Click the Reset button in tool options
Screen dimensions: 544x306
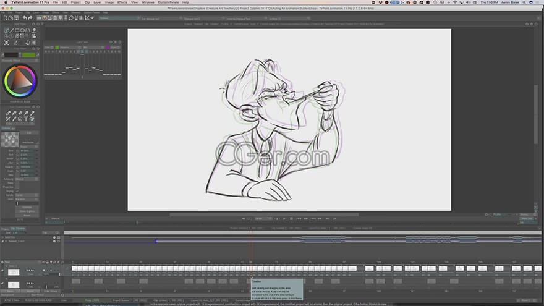[27, 215]
